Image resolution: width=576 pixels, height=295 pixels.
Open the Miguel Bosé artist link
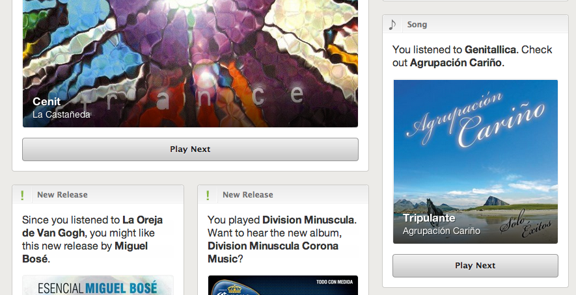tap(85, 252)
